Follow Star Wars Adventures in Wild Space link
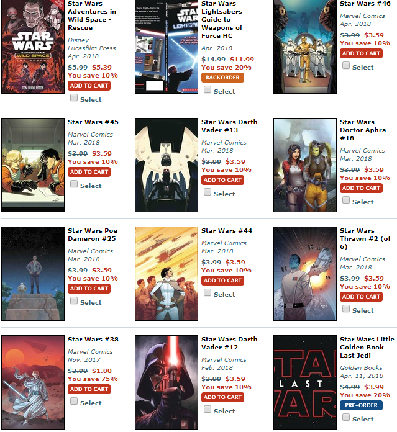397x432 pixels. [x=92, y=16]
